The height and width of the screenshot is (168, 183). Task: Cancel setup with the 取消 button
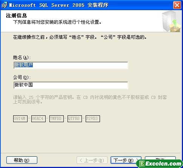click(160, 159)
